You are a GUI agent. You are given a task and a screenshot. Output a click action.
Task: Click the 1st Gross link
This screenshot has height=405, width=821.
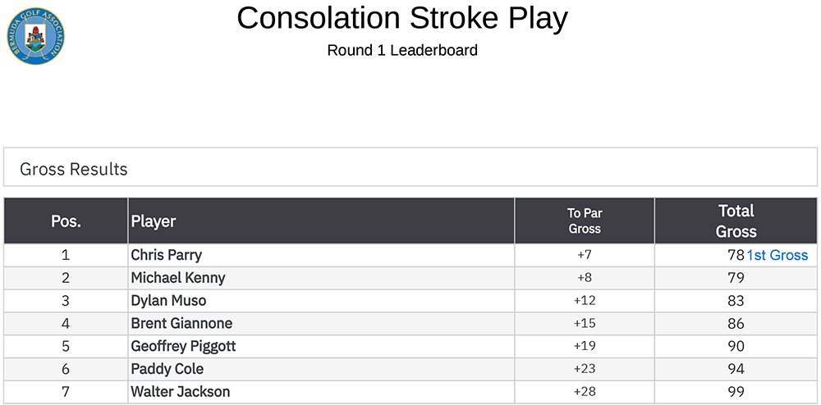[777, 255]
